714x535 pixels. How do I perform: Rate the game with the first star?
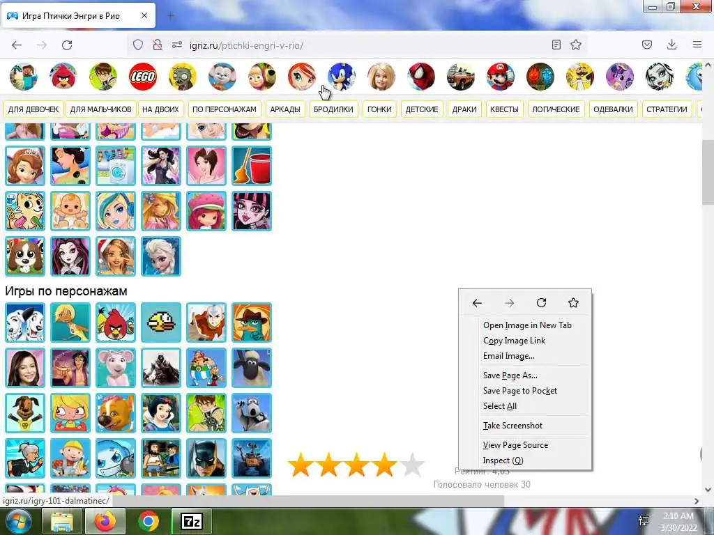click(x=301, y=465)
